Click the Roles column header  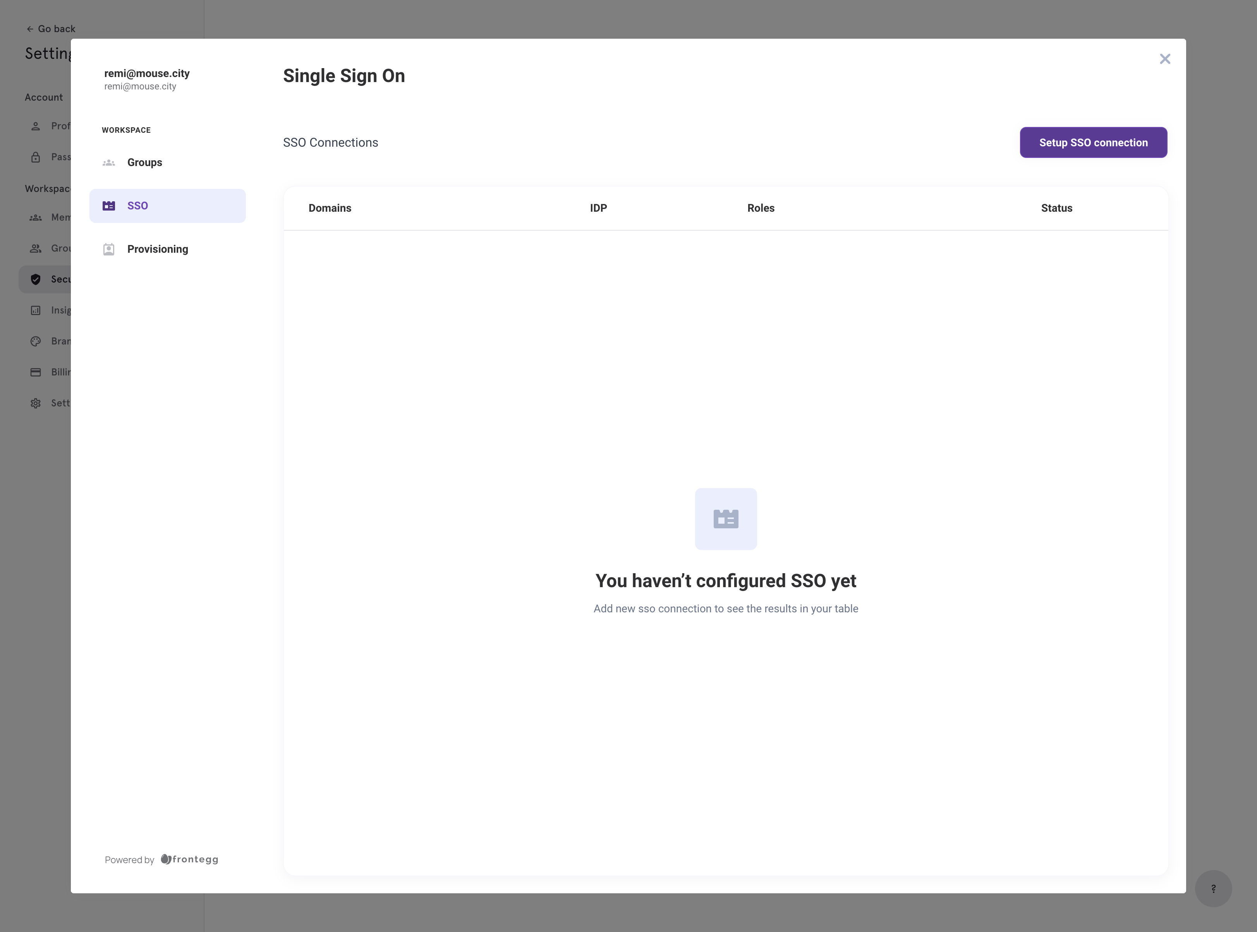coord(760,208)
